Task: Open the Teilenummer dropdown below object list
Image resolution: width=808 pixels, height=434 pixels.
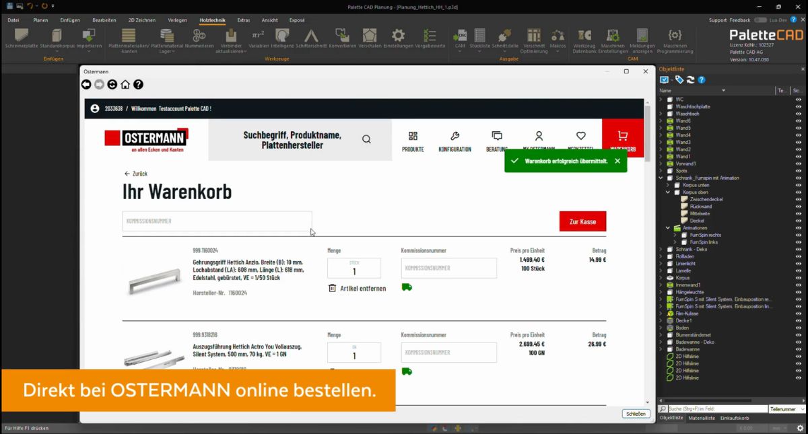Action: 786,408
